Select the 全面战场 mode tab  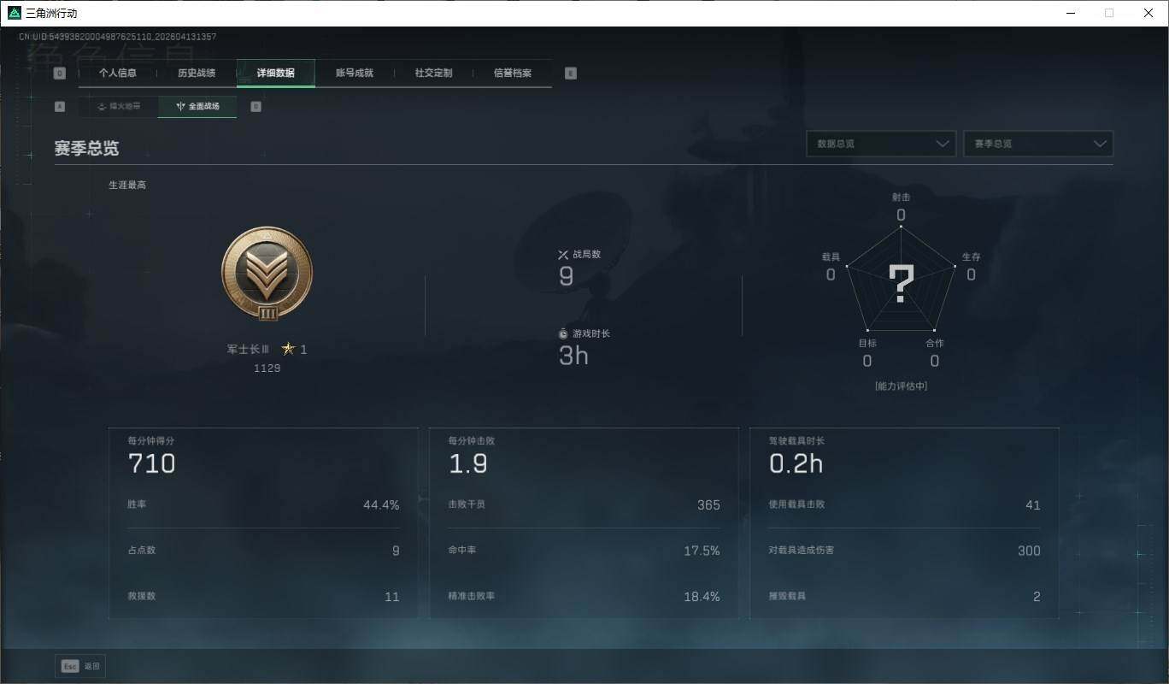[197, 107]
